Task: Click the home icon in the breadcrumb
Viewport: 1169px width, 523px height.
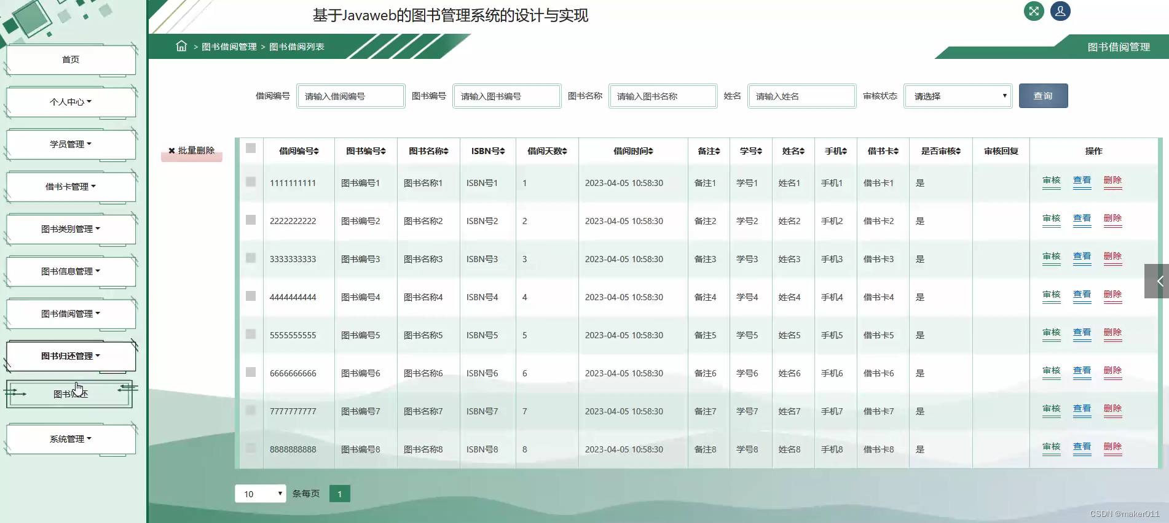Action: point(181,46)
